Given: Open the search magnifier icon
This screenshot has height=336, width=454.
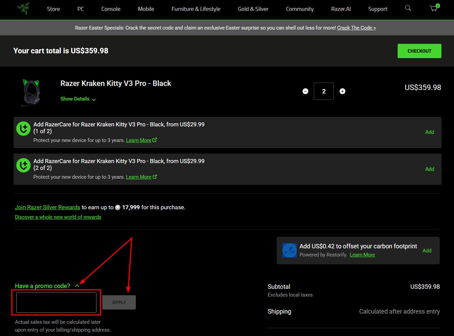Looking at the screenshot, I should click(x=408, y=8).
